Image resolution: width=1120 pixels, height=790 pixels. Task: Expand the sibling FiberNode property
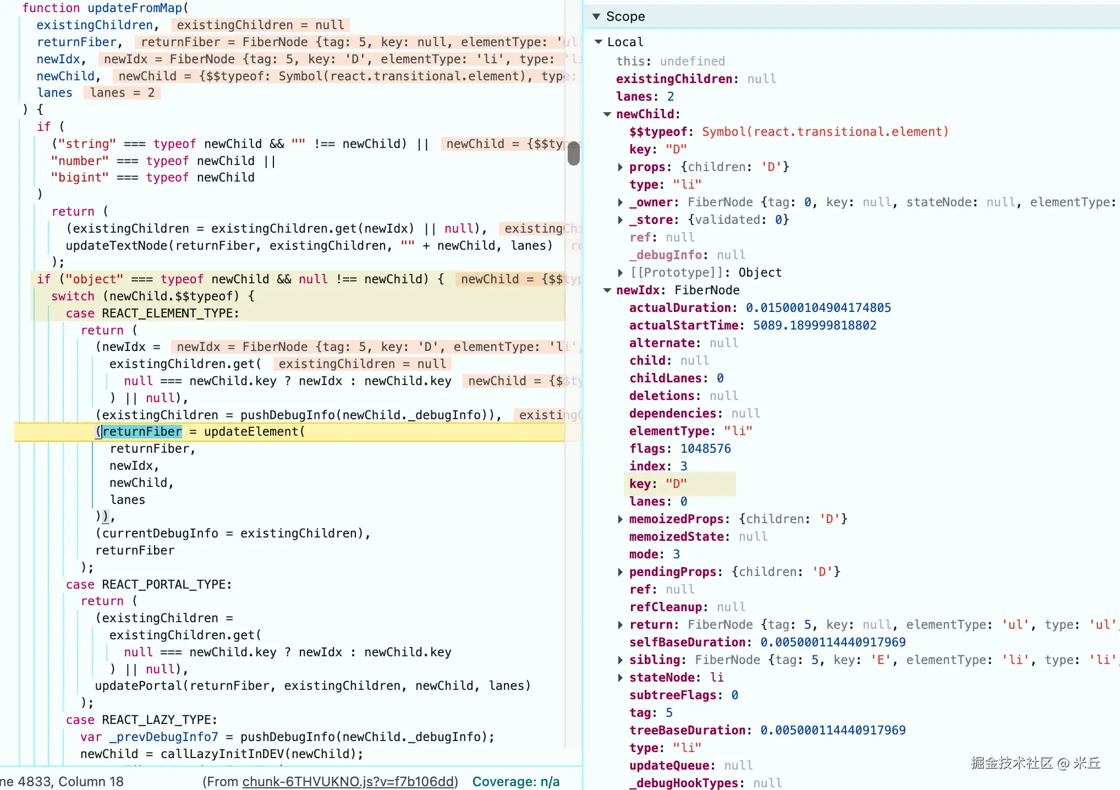coord(621,660)
